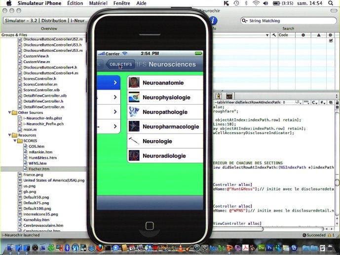Open the Édition menu
340x255 pixels.
(75, 3)
